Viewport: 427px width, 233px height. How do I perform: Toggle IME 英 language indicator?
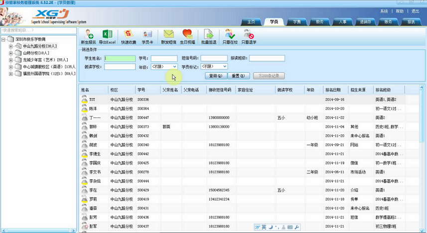264,227
